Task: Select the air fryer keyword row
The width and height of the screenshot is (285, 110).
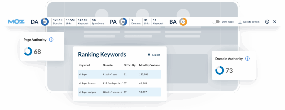Action: click(x=119, y=74)
